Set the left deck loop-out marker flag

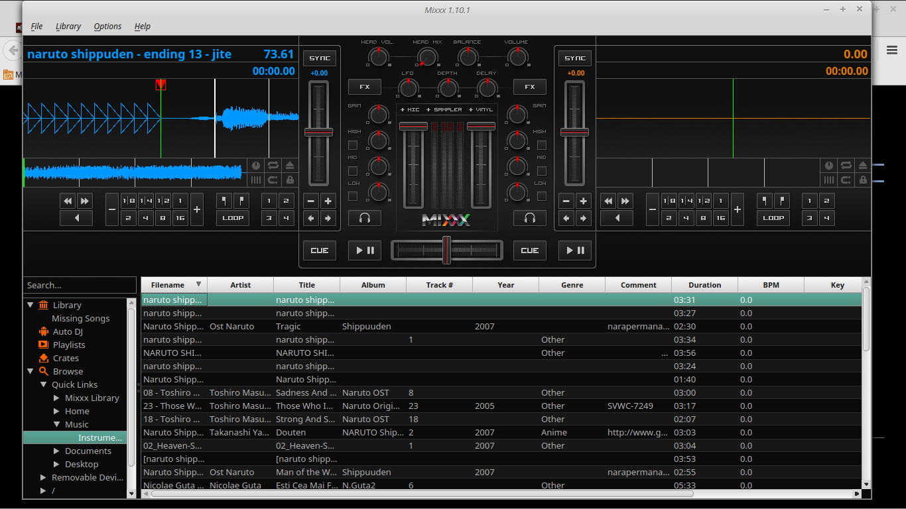click(241, 201)
